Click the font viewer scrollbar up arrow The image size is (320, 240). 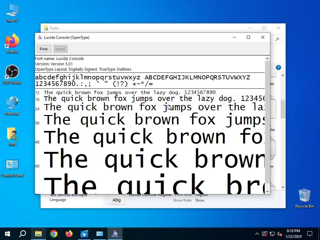(267, 58)
